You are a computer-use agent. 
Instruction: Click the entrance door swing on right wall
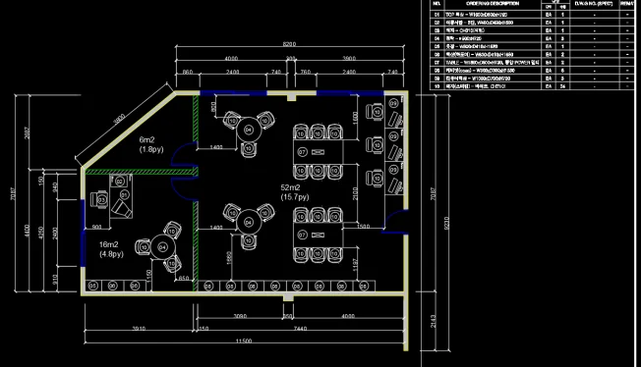395,221
